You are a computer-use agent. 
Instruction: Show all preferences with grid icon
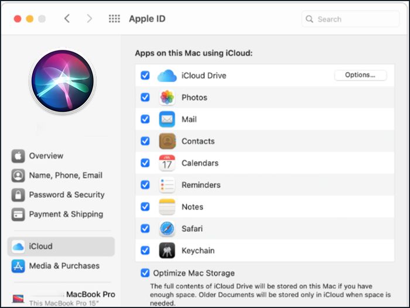(114, 19)
